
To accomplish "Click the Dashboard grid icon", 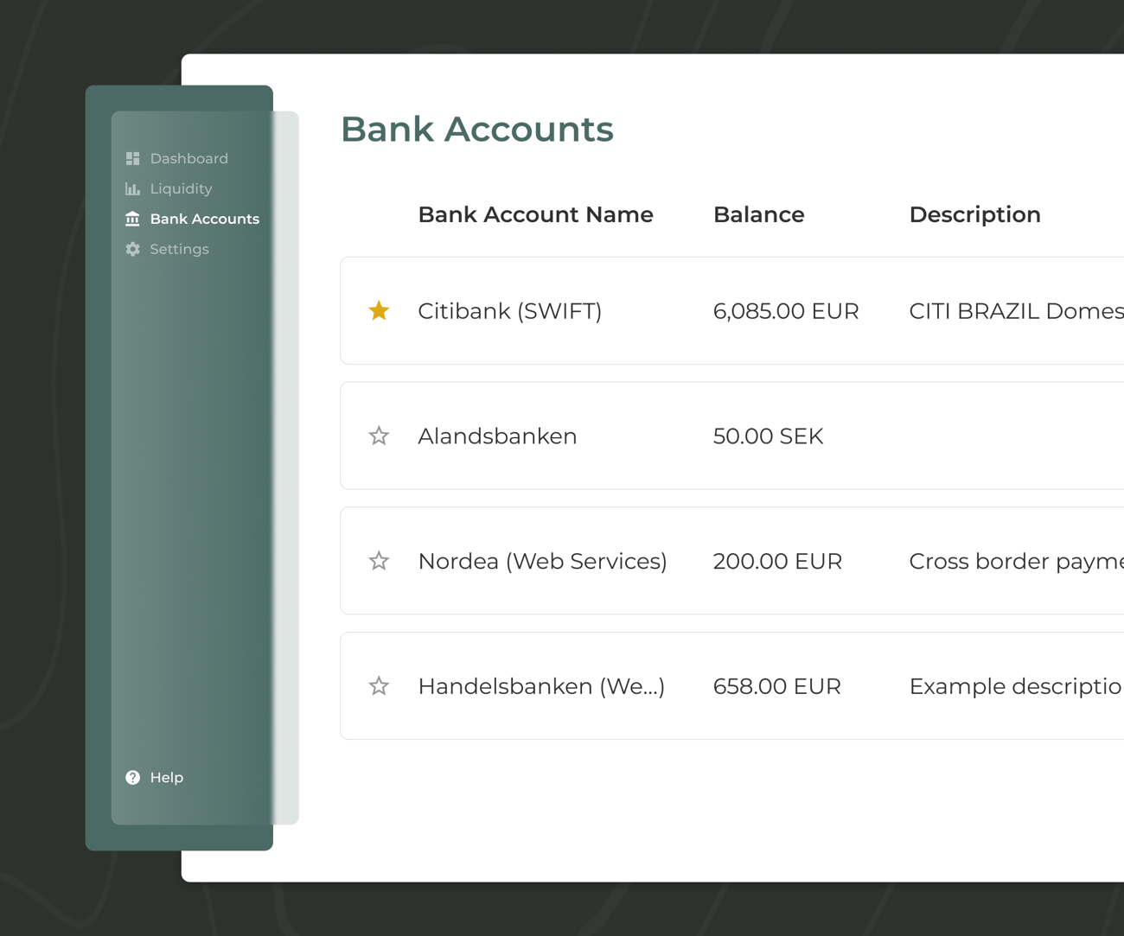I will click(x=132, y=158).
